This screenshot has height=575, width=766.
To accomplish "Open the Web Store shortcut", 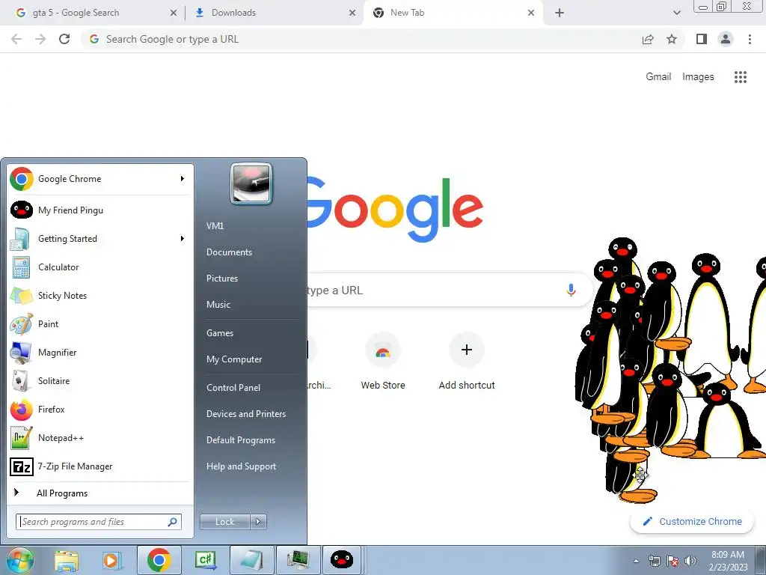I will point(382,361).
